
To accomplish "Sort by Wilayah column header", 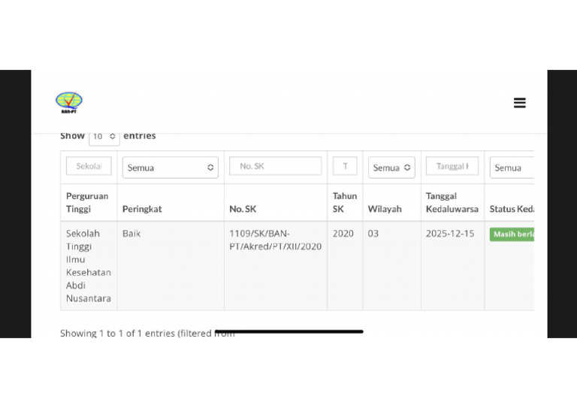I will tap(385, 209).
